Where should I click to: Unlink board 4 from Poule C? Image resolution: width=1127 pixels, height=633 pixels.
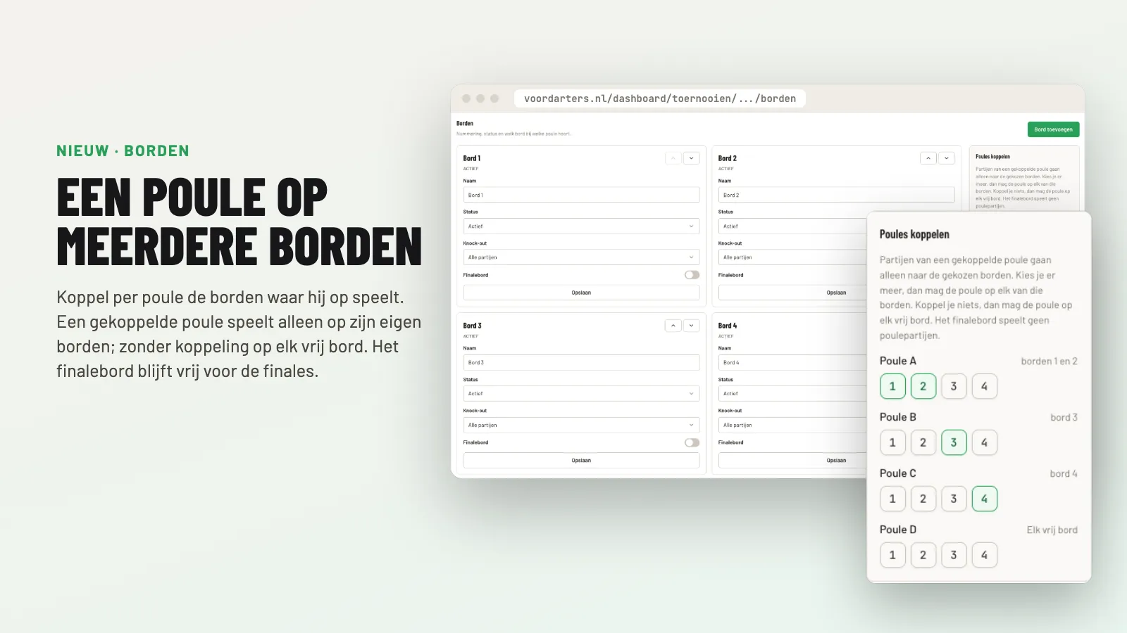[985, 499]
